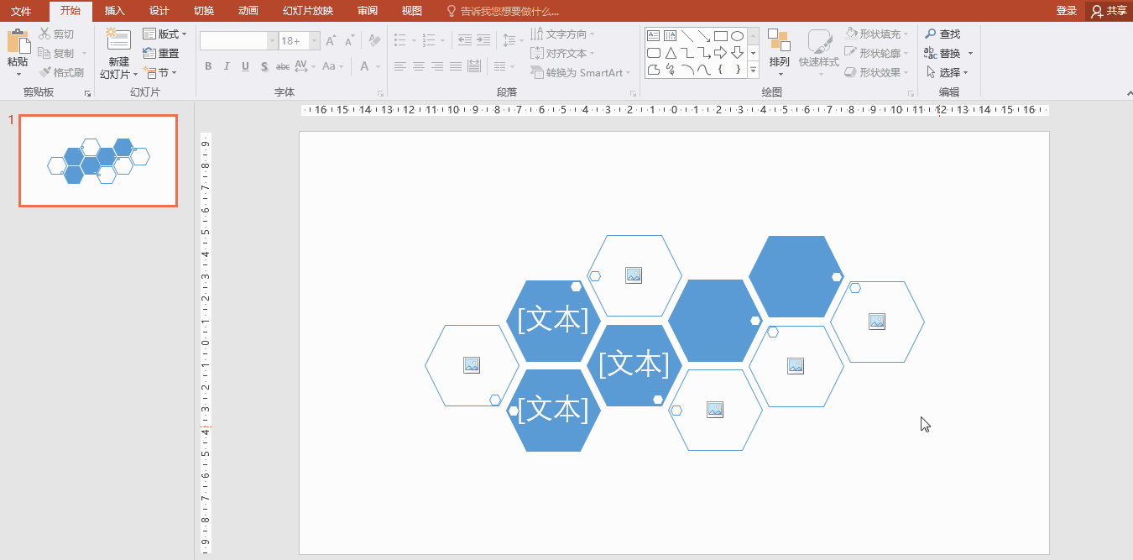Select the left brace shape
Screen dimensions: 1133x560
[720, 70]
